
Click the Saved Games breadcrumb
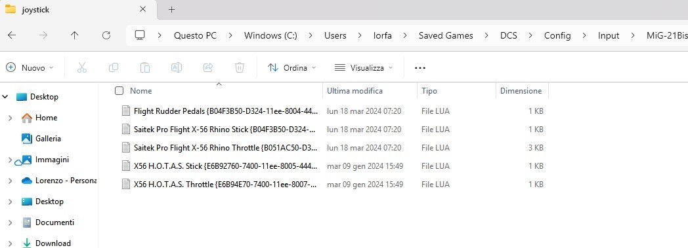click(x=446, y=36)
